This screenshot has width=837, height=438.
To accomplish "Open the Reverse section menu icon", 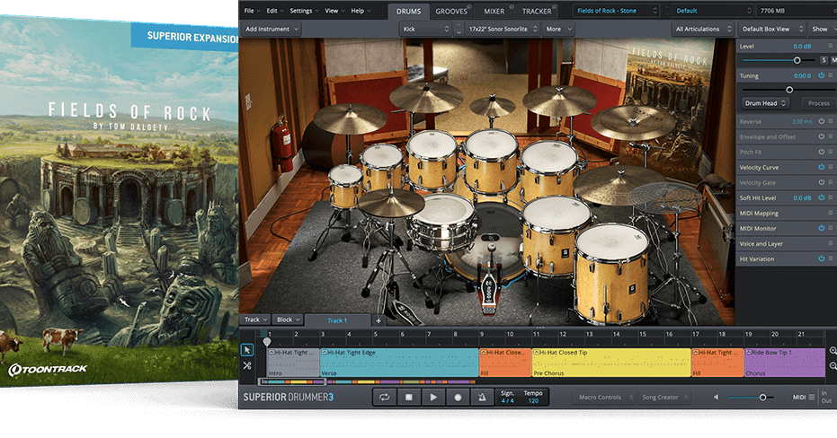I will click(830, 121).
